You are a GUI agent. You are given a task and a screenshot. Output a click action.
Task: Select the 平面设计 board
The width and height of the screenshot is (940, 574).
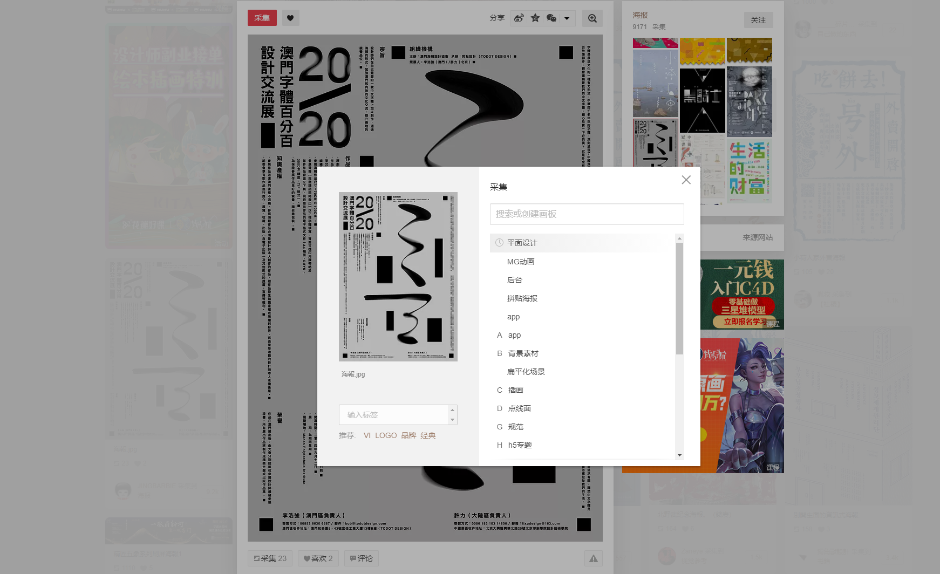(582, 243)
